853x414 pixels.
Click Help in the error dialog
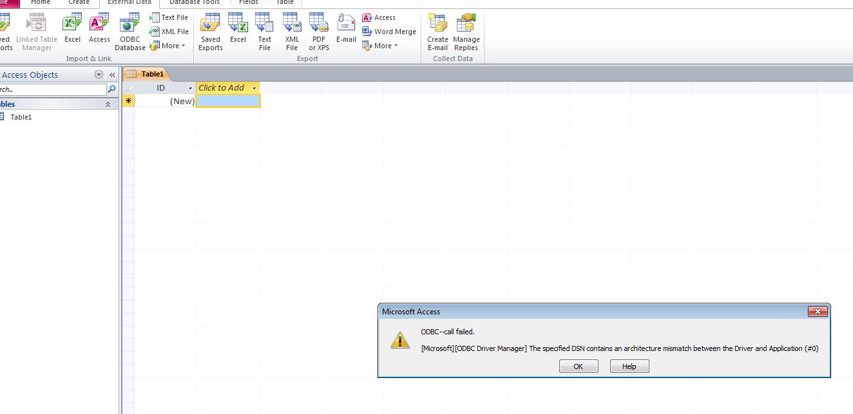coord(629,366)
